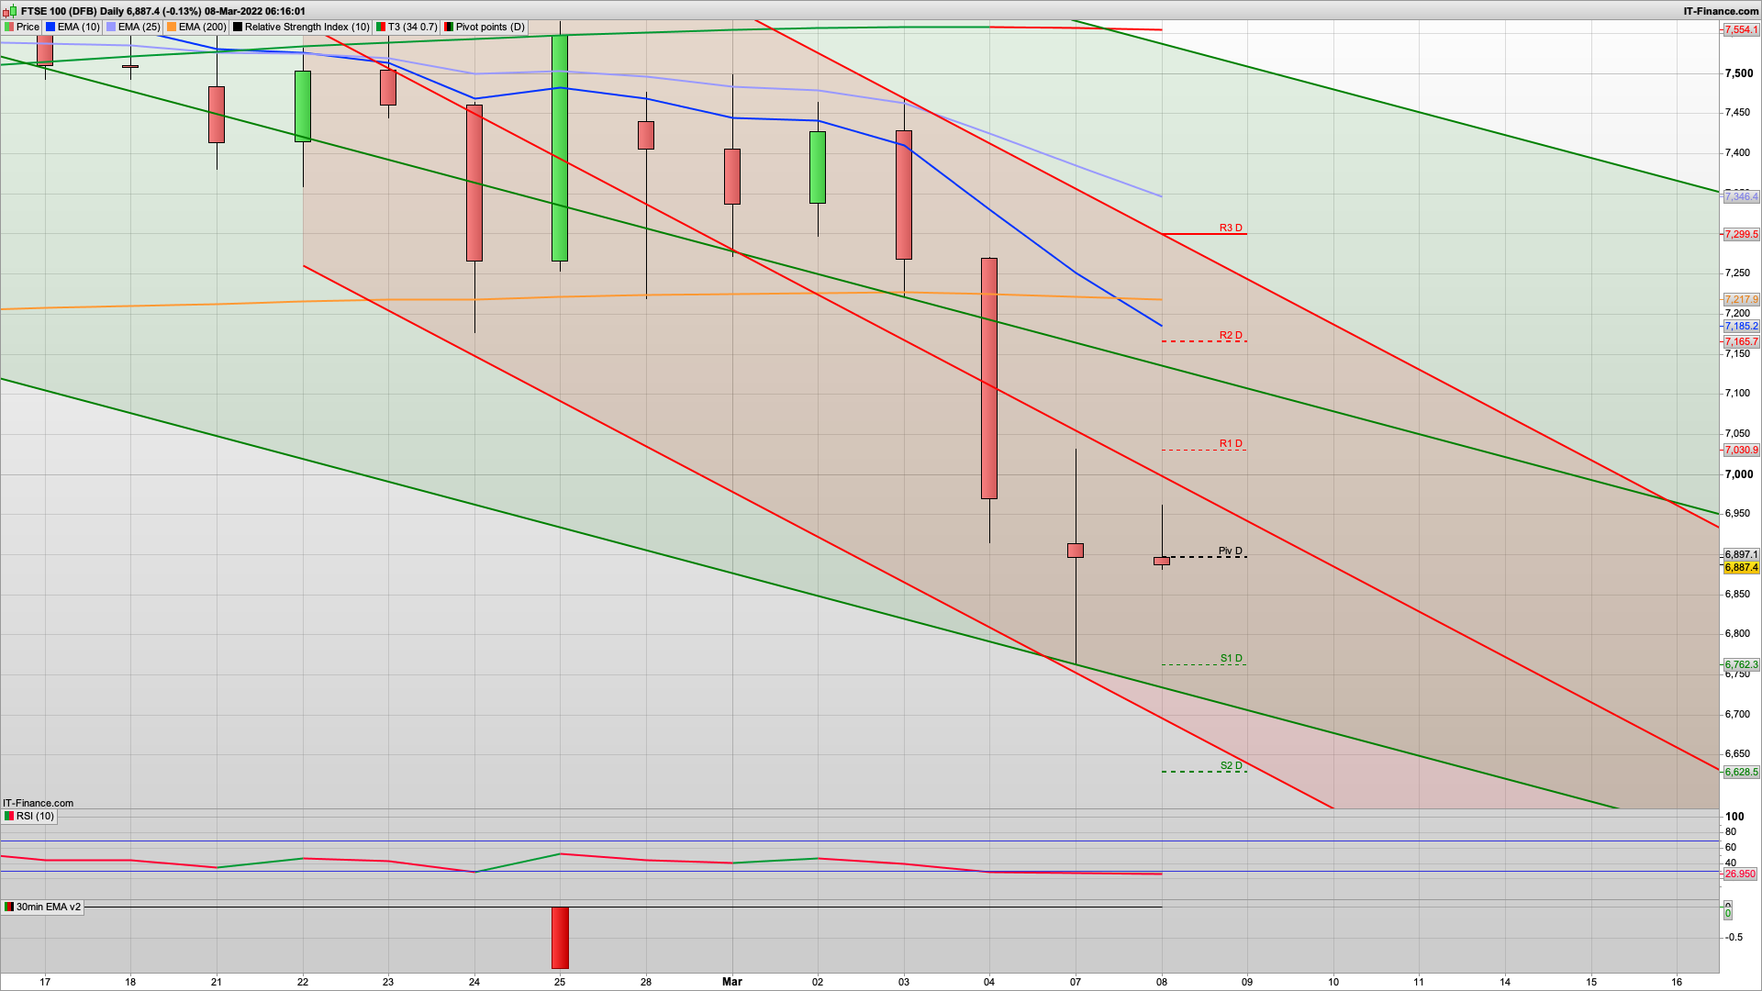This screenshot has height=991, width=1762.
Task: Select the EMA (10) indicator label
Action: pos(73,27)
